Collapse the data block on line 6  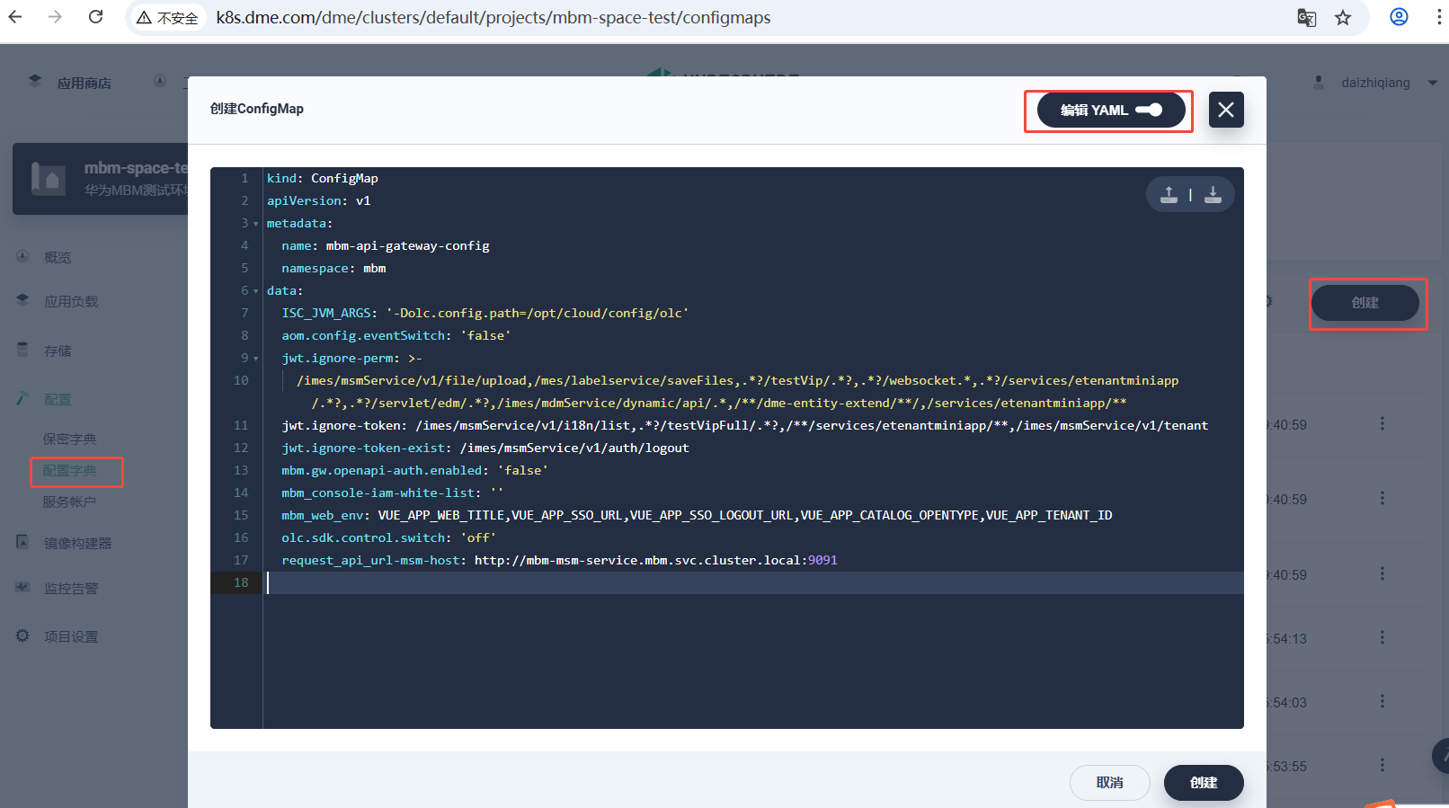pos(255,291)
